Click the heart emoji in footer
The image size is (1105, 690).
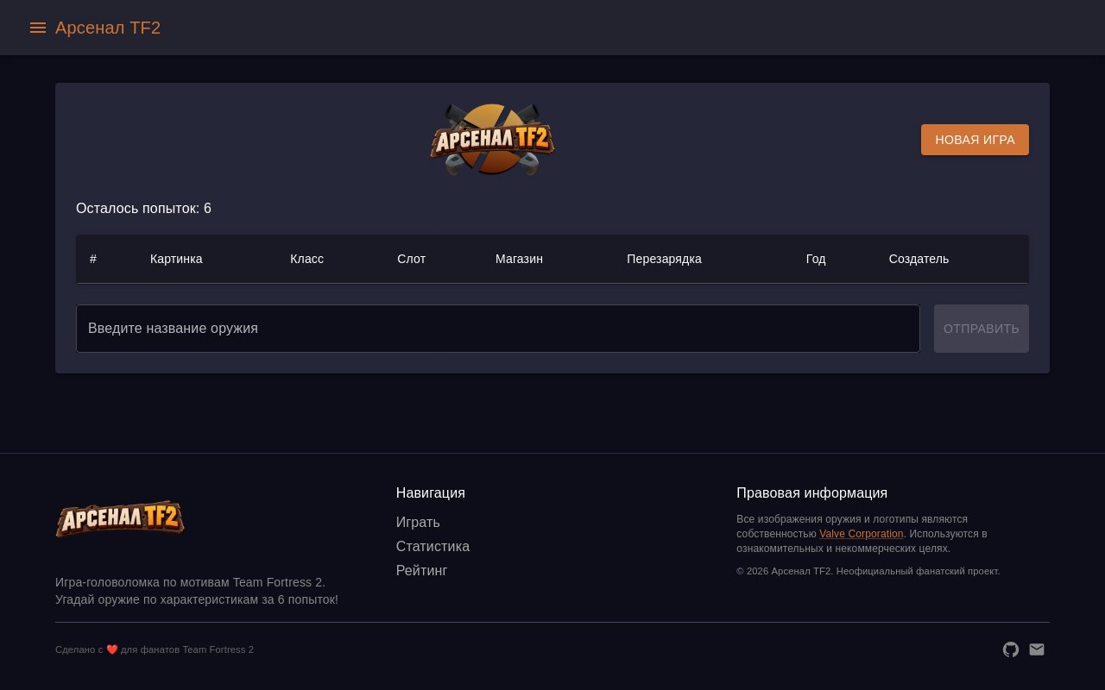pyautogui.click(x=112, y=649)
